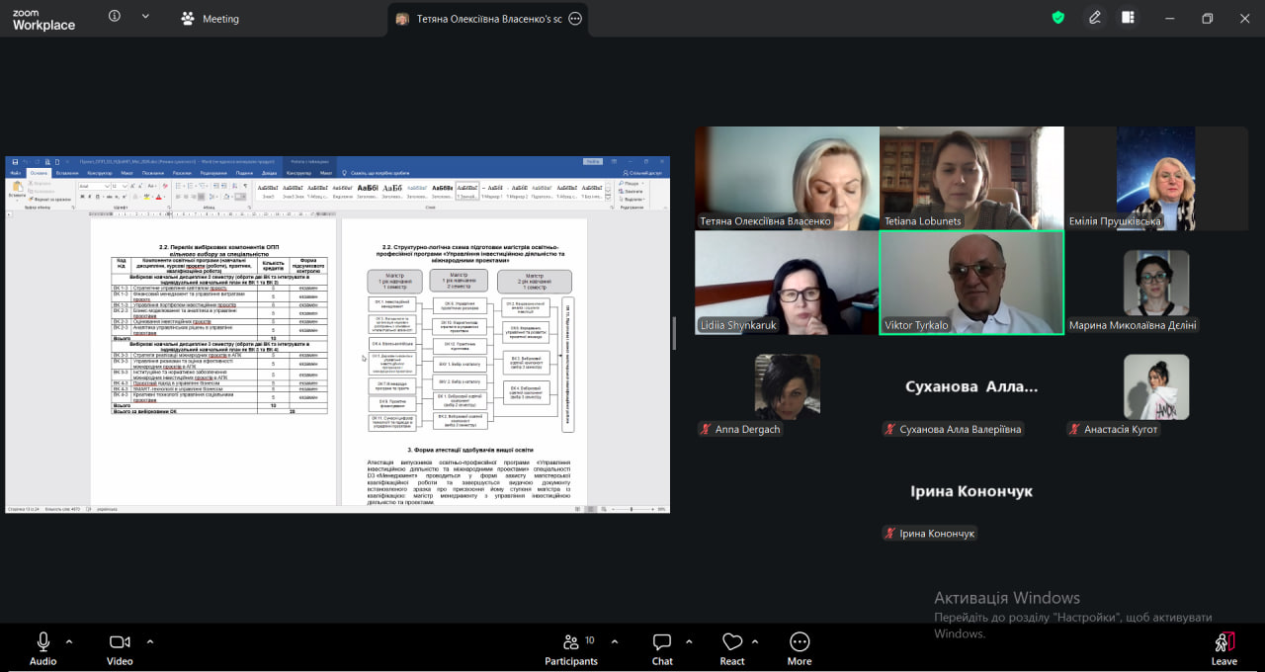Expand audio settings caret next to Audio
Viewport: 1265px width, 672px height.
[x=69, y=641]
